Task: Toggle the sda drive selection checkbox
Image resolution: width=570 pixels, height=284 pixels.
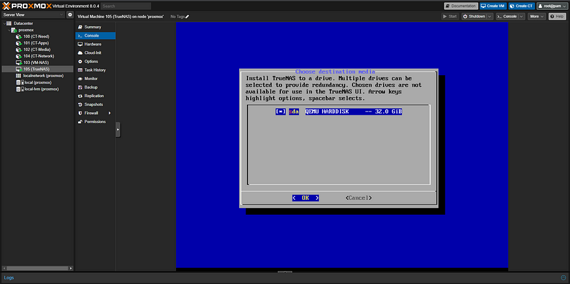Action: click(x=280, y=111)
